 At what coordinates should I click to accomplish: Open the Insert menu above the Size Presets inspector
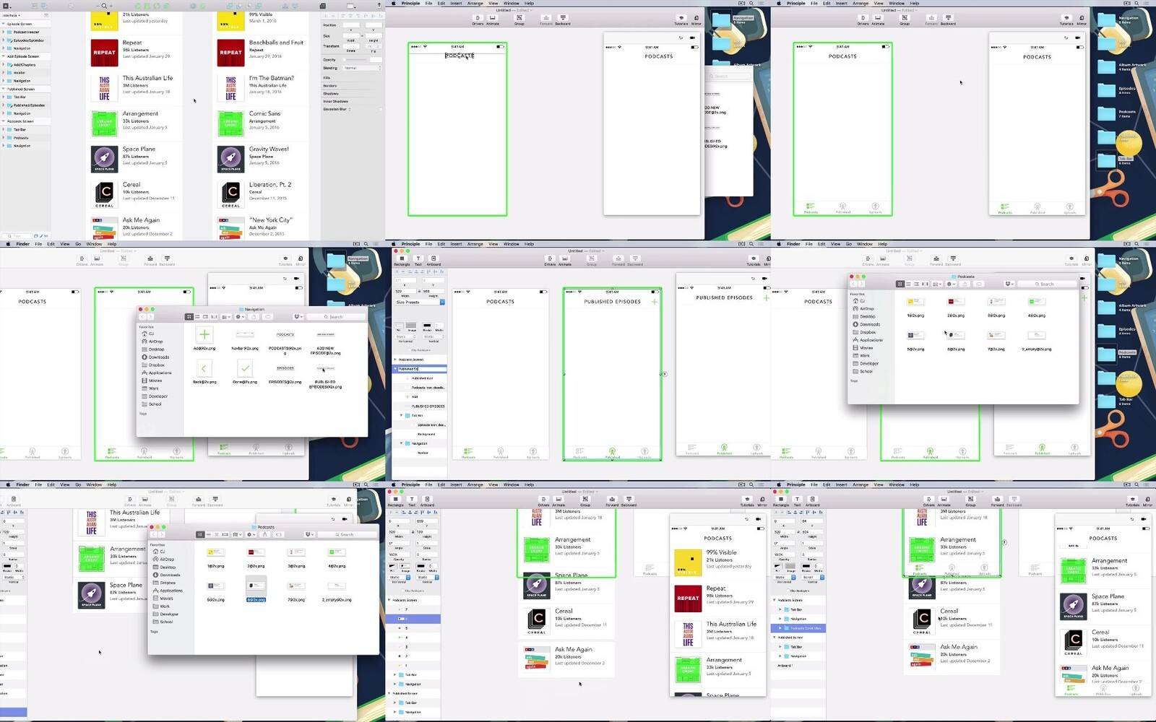(x=457, y=244)
